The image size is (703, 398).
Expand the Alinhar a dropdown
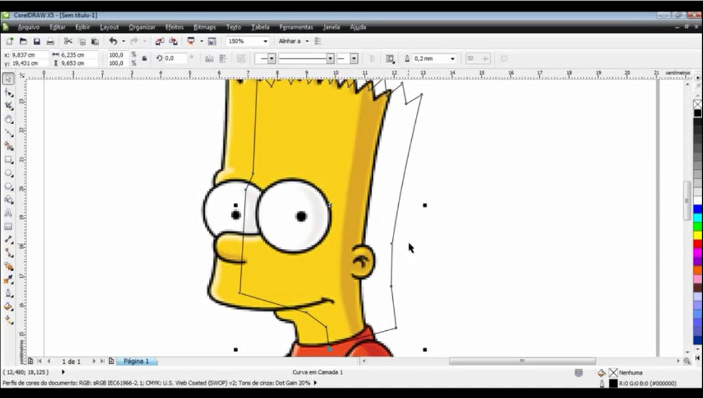pyautogui.click(x=307, y=41)
